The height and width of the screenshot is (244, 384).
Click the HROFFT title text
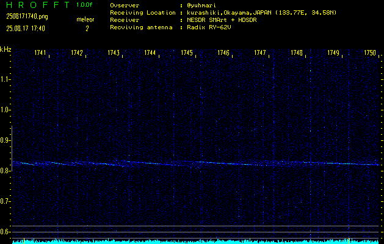[x=38, y=5]
